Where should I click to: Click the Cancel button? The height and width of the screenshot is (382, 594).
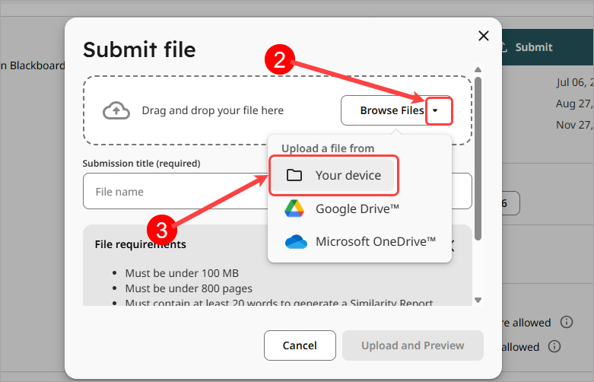click(300, 345)
